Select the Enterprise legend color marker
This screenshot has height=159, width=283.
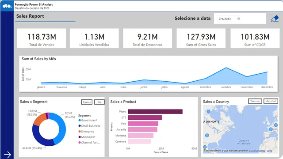click(80, 132)
